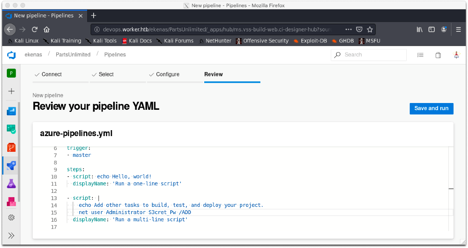The height and width of the screenshot is (248, 468).
Task: Open the Kali Tools bookmark
Action: coord(101,41)
